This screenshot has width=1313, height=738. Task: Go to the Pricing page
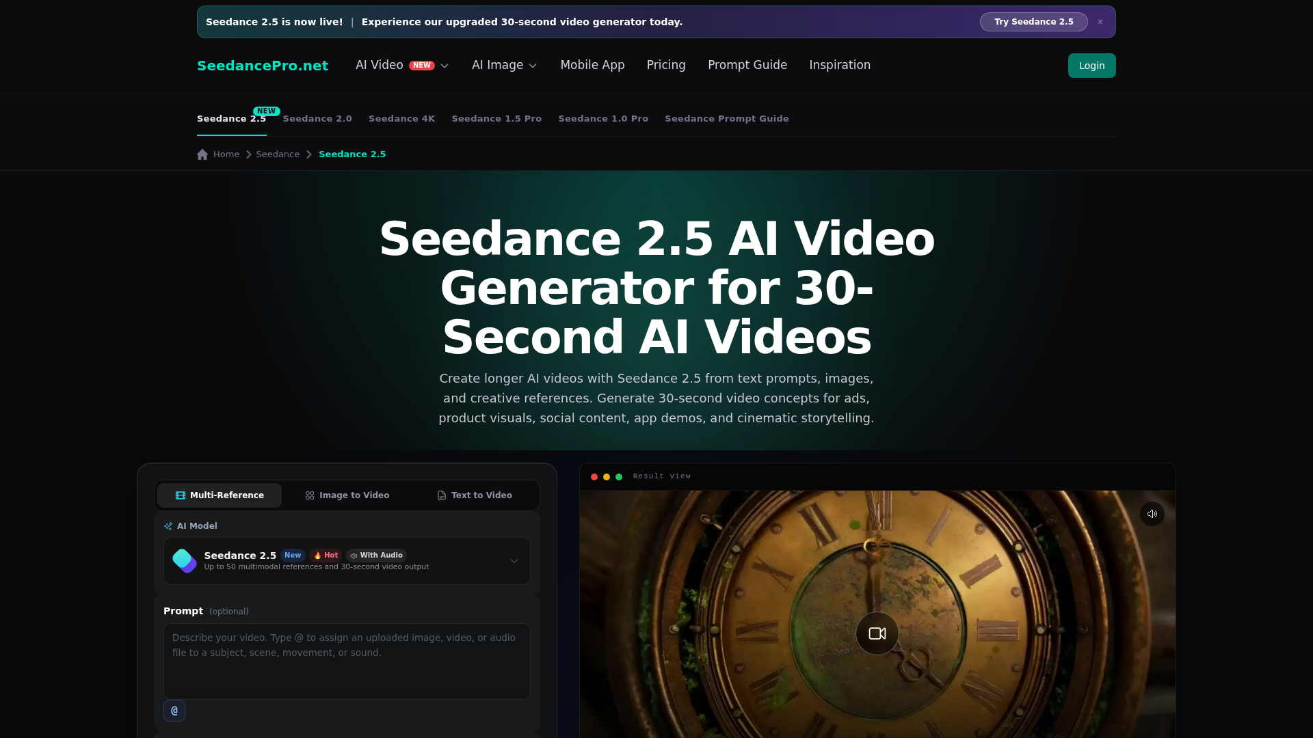pyautogui.click(x=666, y=65)
